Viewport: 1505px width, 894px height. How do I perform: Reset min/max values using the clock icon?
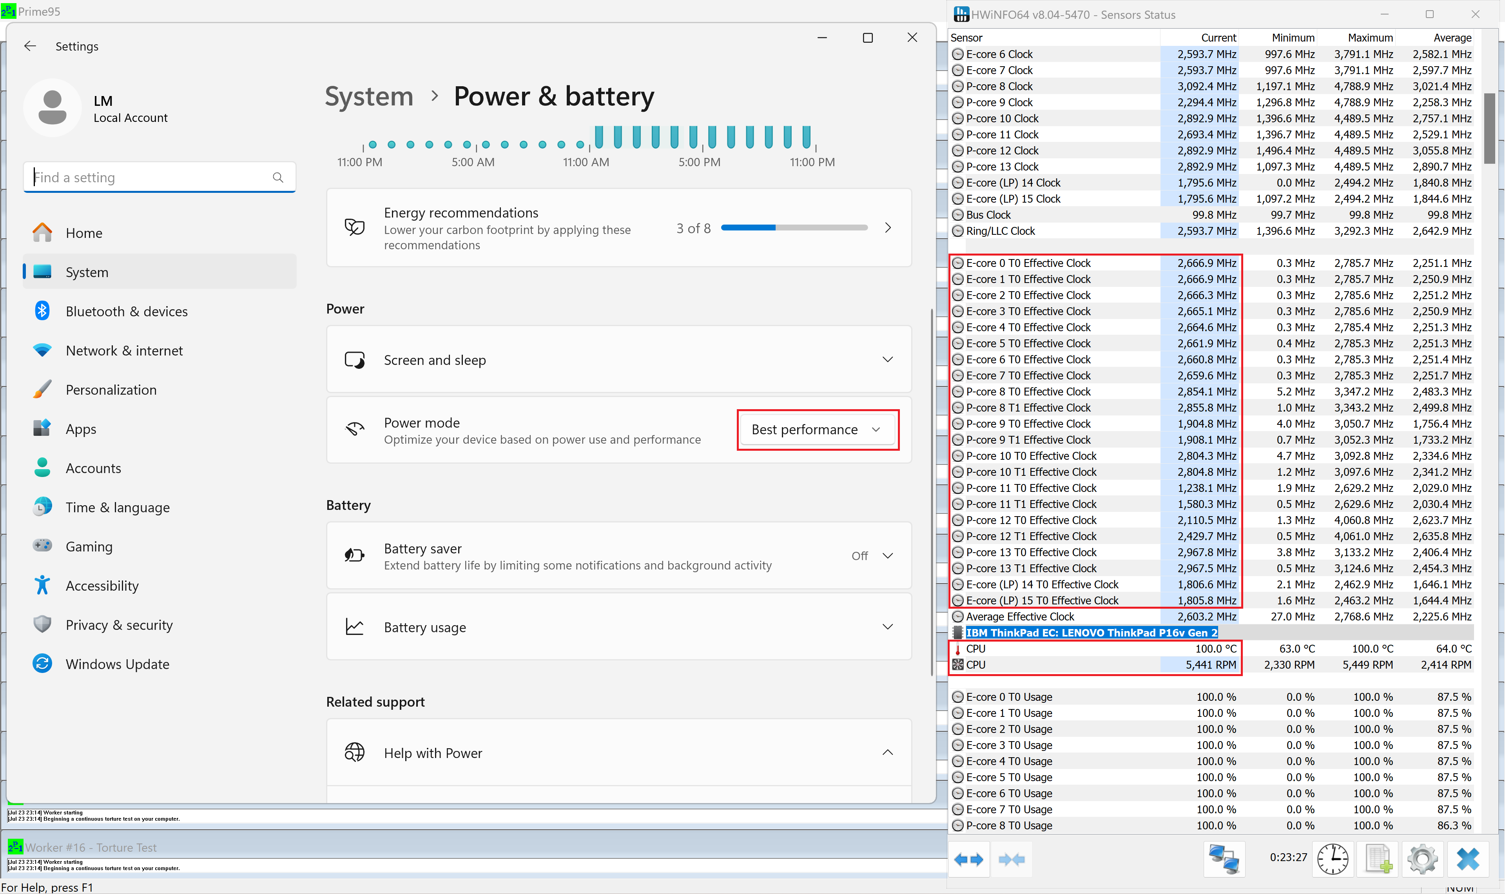1334,859
